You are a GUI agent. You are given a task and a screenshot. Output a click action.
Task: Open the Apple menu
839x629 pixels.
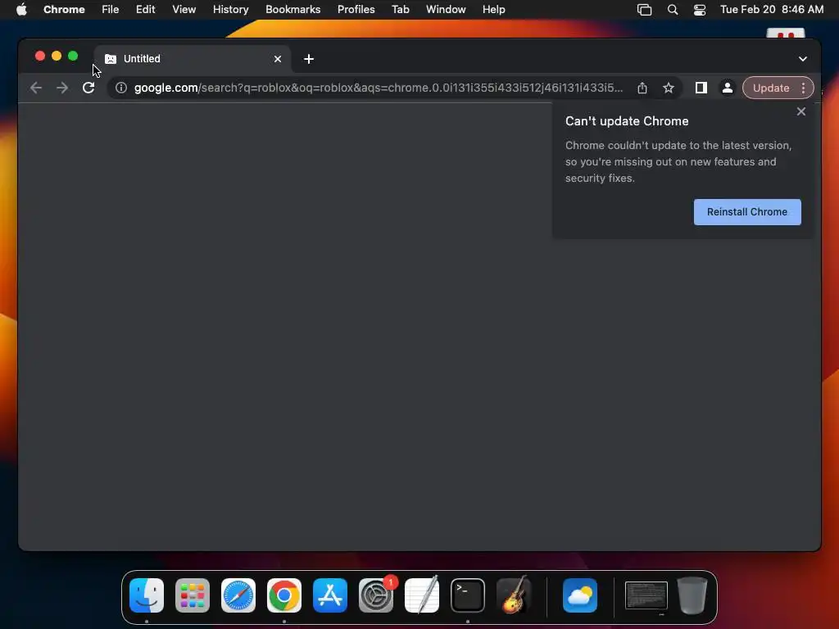click(21, 10)
